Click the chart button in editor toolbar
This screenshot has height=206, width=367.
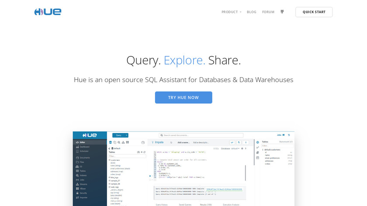click(x=232, y=142)
